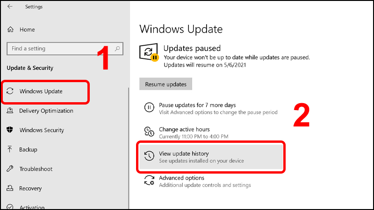
Task: Click the Change active hours clock icon
Action: pos(149,132)
